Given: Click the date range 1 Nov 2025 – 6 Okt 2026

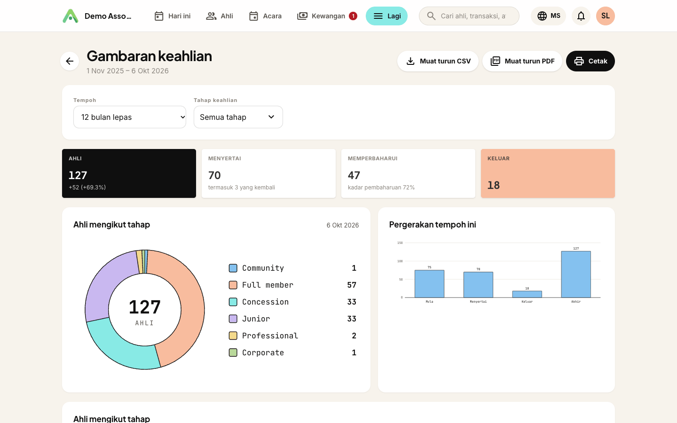Looking at the screenshot, I should pyautogui.click(x=127, y=71).
